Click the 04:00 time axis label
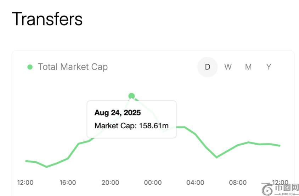Viewport: 299px width, 196px height. (x=195, y=183)
